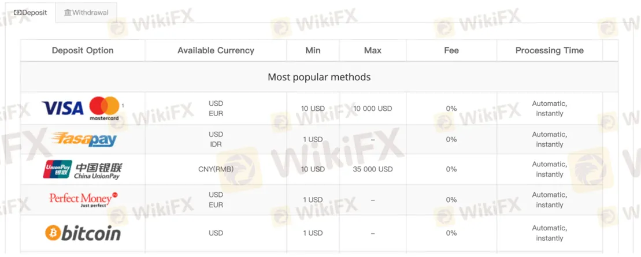This screenshot has width=641, height=257.
Task: Click the Max column header
Action: point(373,50)
